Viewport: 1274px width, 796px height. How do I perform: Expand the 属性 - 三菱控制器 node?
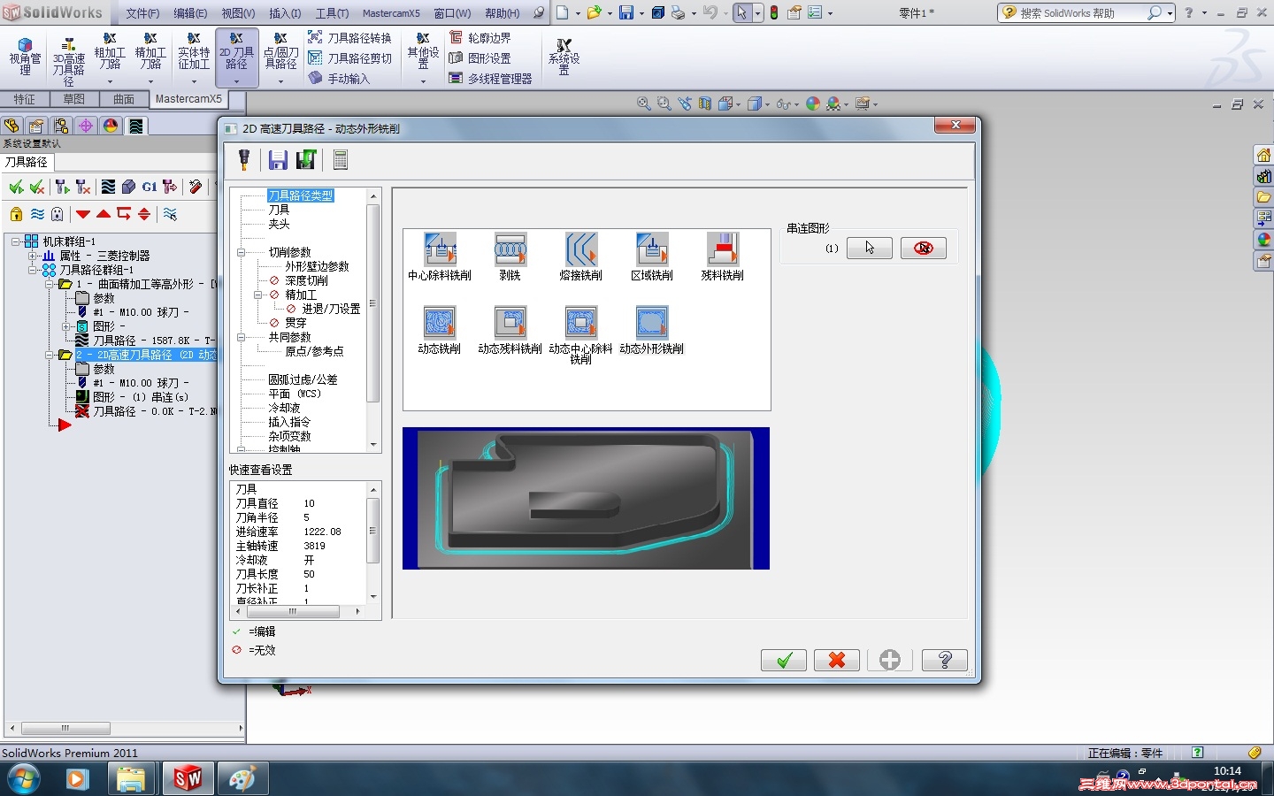[33, 256]
